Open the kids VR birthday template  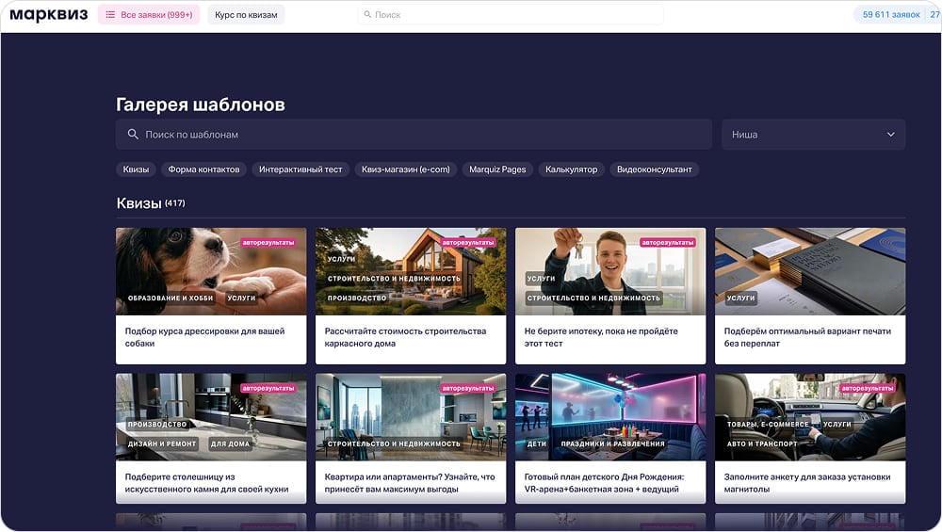(x=610, y=439)
